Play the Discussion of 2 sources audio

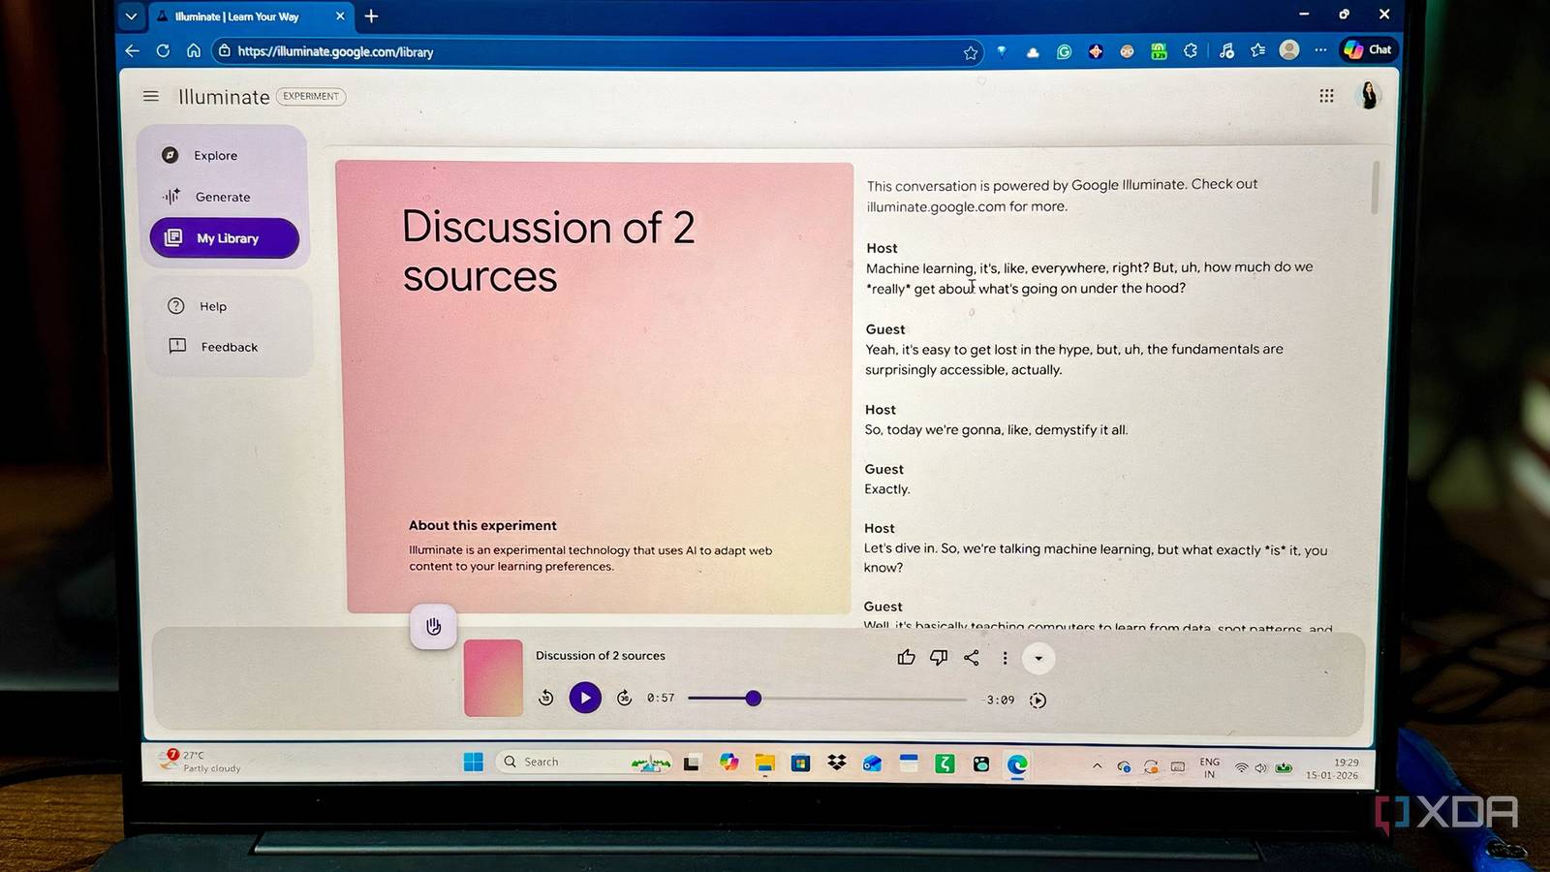[x=585, y=698]
